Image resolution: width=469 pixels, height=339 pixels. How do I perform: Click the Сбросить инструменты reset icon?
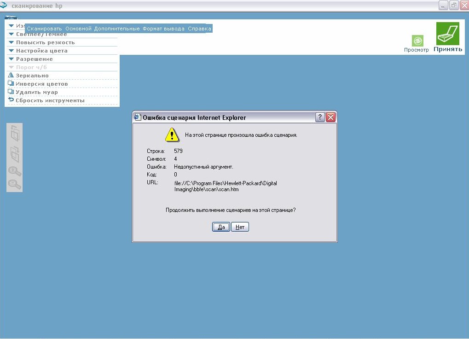point(11,99)
